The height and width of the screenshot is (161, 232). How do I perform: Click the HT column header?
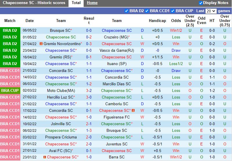[212, 21]
